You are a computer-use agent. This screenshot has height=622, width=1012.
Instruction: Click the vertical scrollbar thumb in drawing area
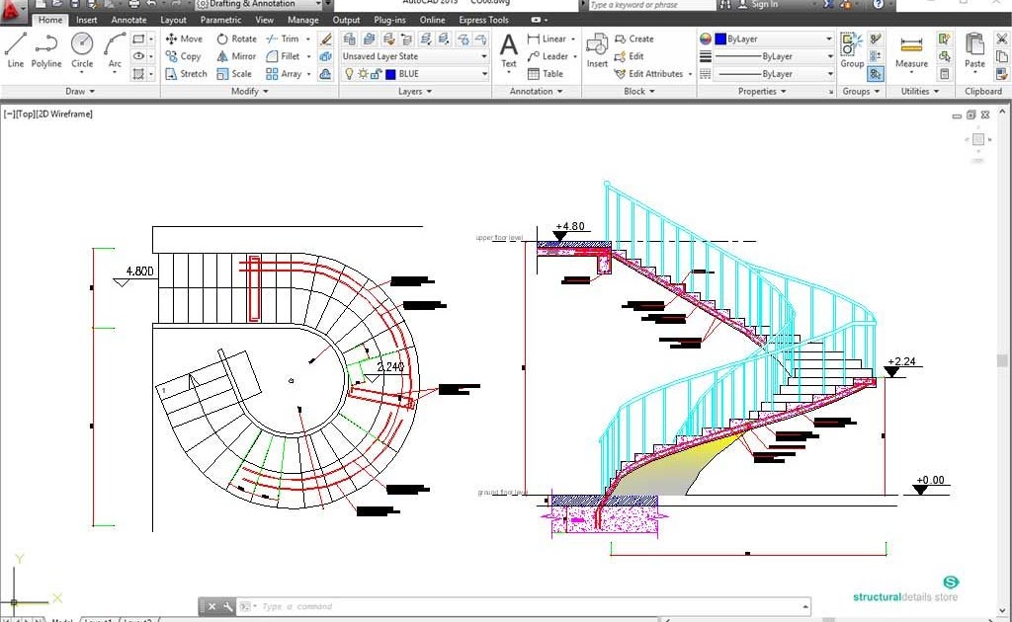(x=1002, y=360)
